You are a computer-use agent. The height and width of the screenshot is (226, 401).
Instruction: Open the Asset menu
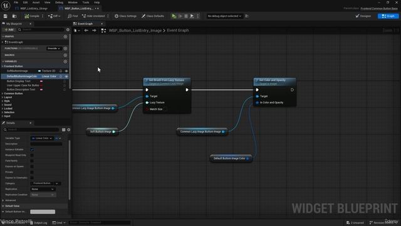coord(36,3)
